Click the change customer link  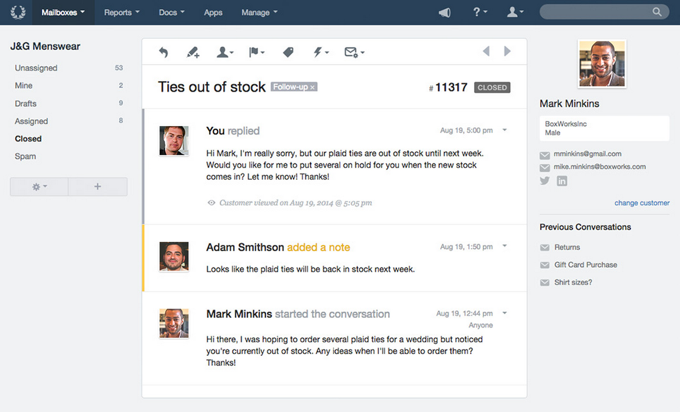(641, 203)
